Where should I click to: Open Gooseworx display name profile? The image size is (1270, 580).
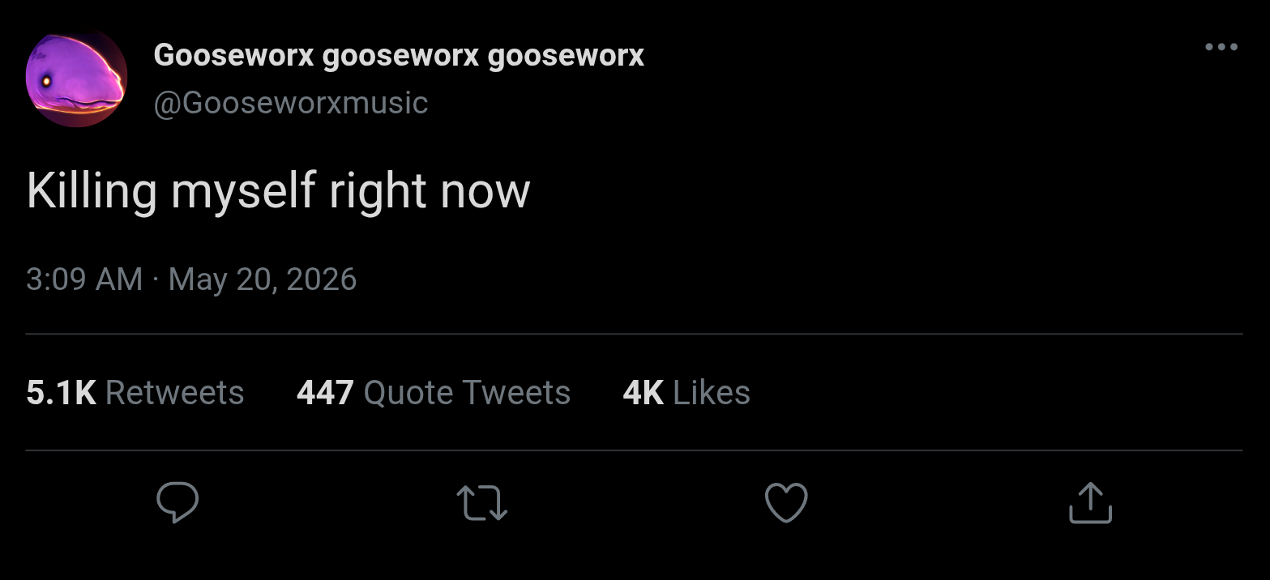tap(399, 55)
